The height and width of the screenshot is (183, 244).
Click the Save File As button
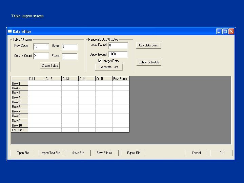106,153
